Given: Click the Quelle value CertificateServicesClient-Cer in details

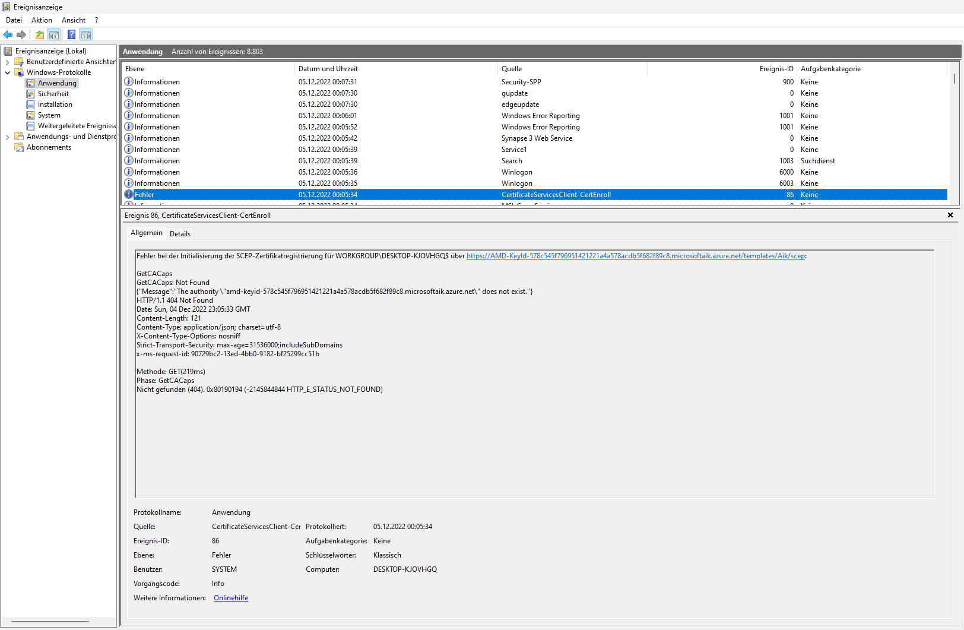Looking at the screenshot, I should (256, 527).
